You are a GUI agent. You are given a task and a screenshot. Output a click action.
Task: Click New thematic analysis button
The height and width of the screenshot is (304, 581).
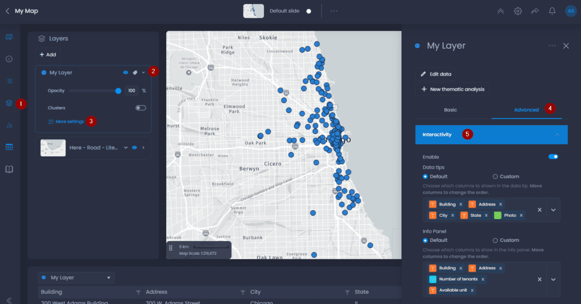coord(452,89)
